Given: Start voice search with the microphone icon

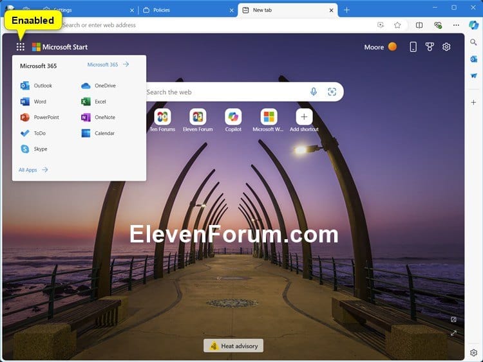Looking at the screenshot, I should click(314, 92).
